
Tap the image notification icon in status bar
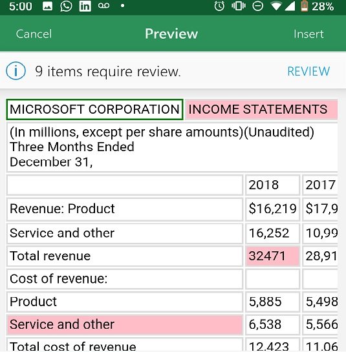point(47,6)
